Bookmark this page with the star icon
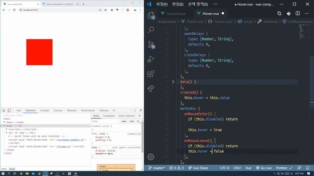This screenshot has width=314, height=176. tap(105, 10)
